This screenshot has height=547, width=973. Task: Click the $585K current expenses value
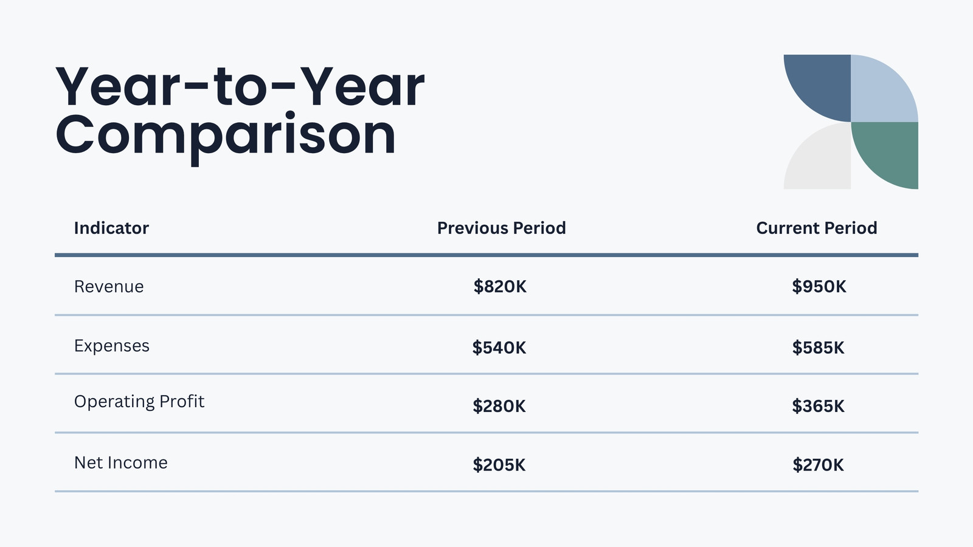pos(818,348)
